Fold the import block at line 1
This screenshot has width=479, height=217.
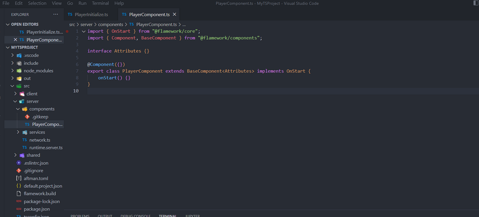84,31
